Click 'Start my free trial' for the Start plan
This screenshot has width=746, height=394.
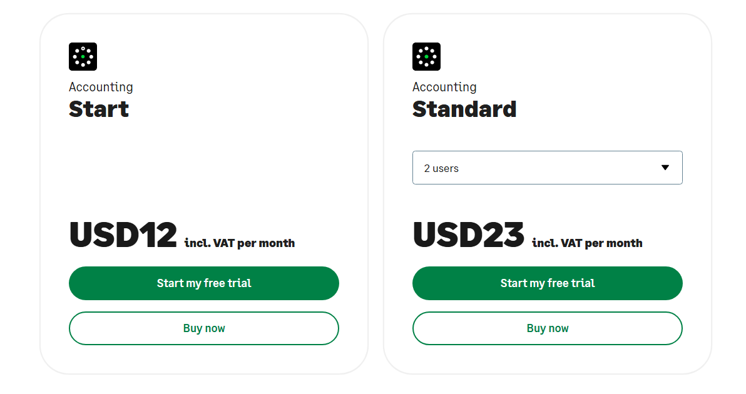pos(203,283)
